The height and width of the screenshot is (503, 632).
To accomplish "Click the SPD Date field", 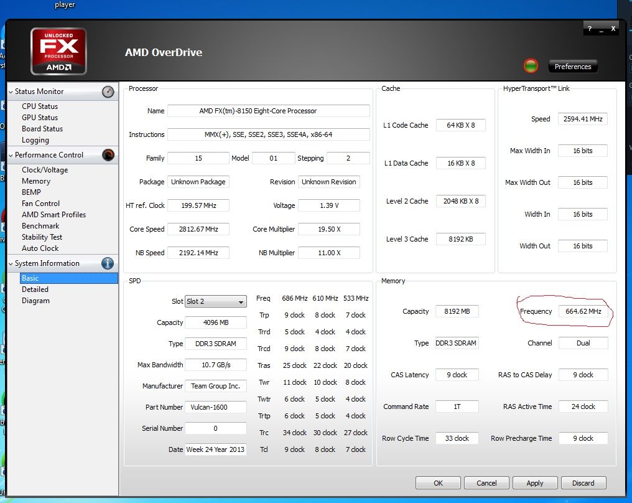I will pos(216,449).
